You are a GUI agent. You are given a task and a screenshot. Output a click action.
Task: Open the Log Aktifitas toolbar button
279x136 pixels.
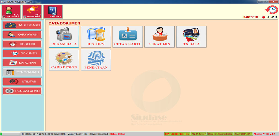[x=11, y=12]
